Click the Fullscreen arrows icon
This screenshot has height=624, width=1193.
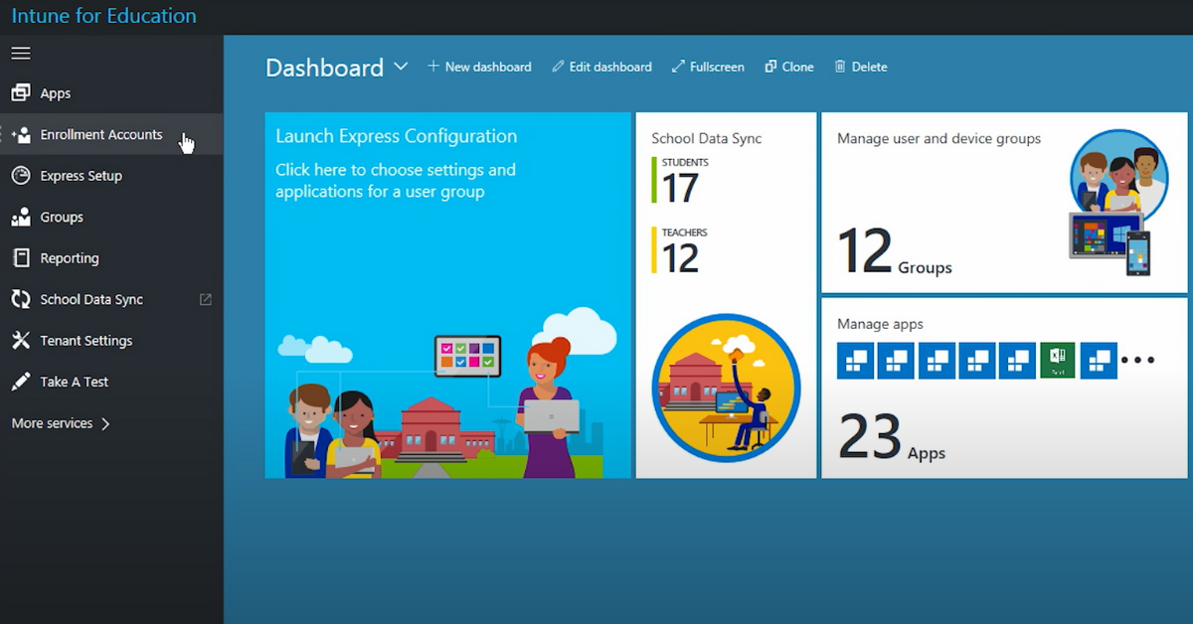tap(678, 67)
